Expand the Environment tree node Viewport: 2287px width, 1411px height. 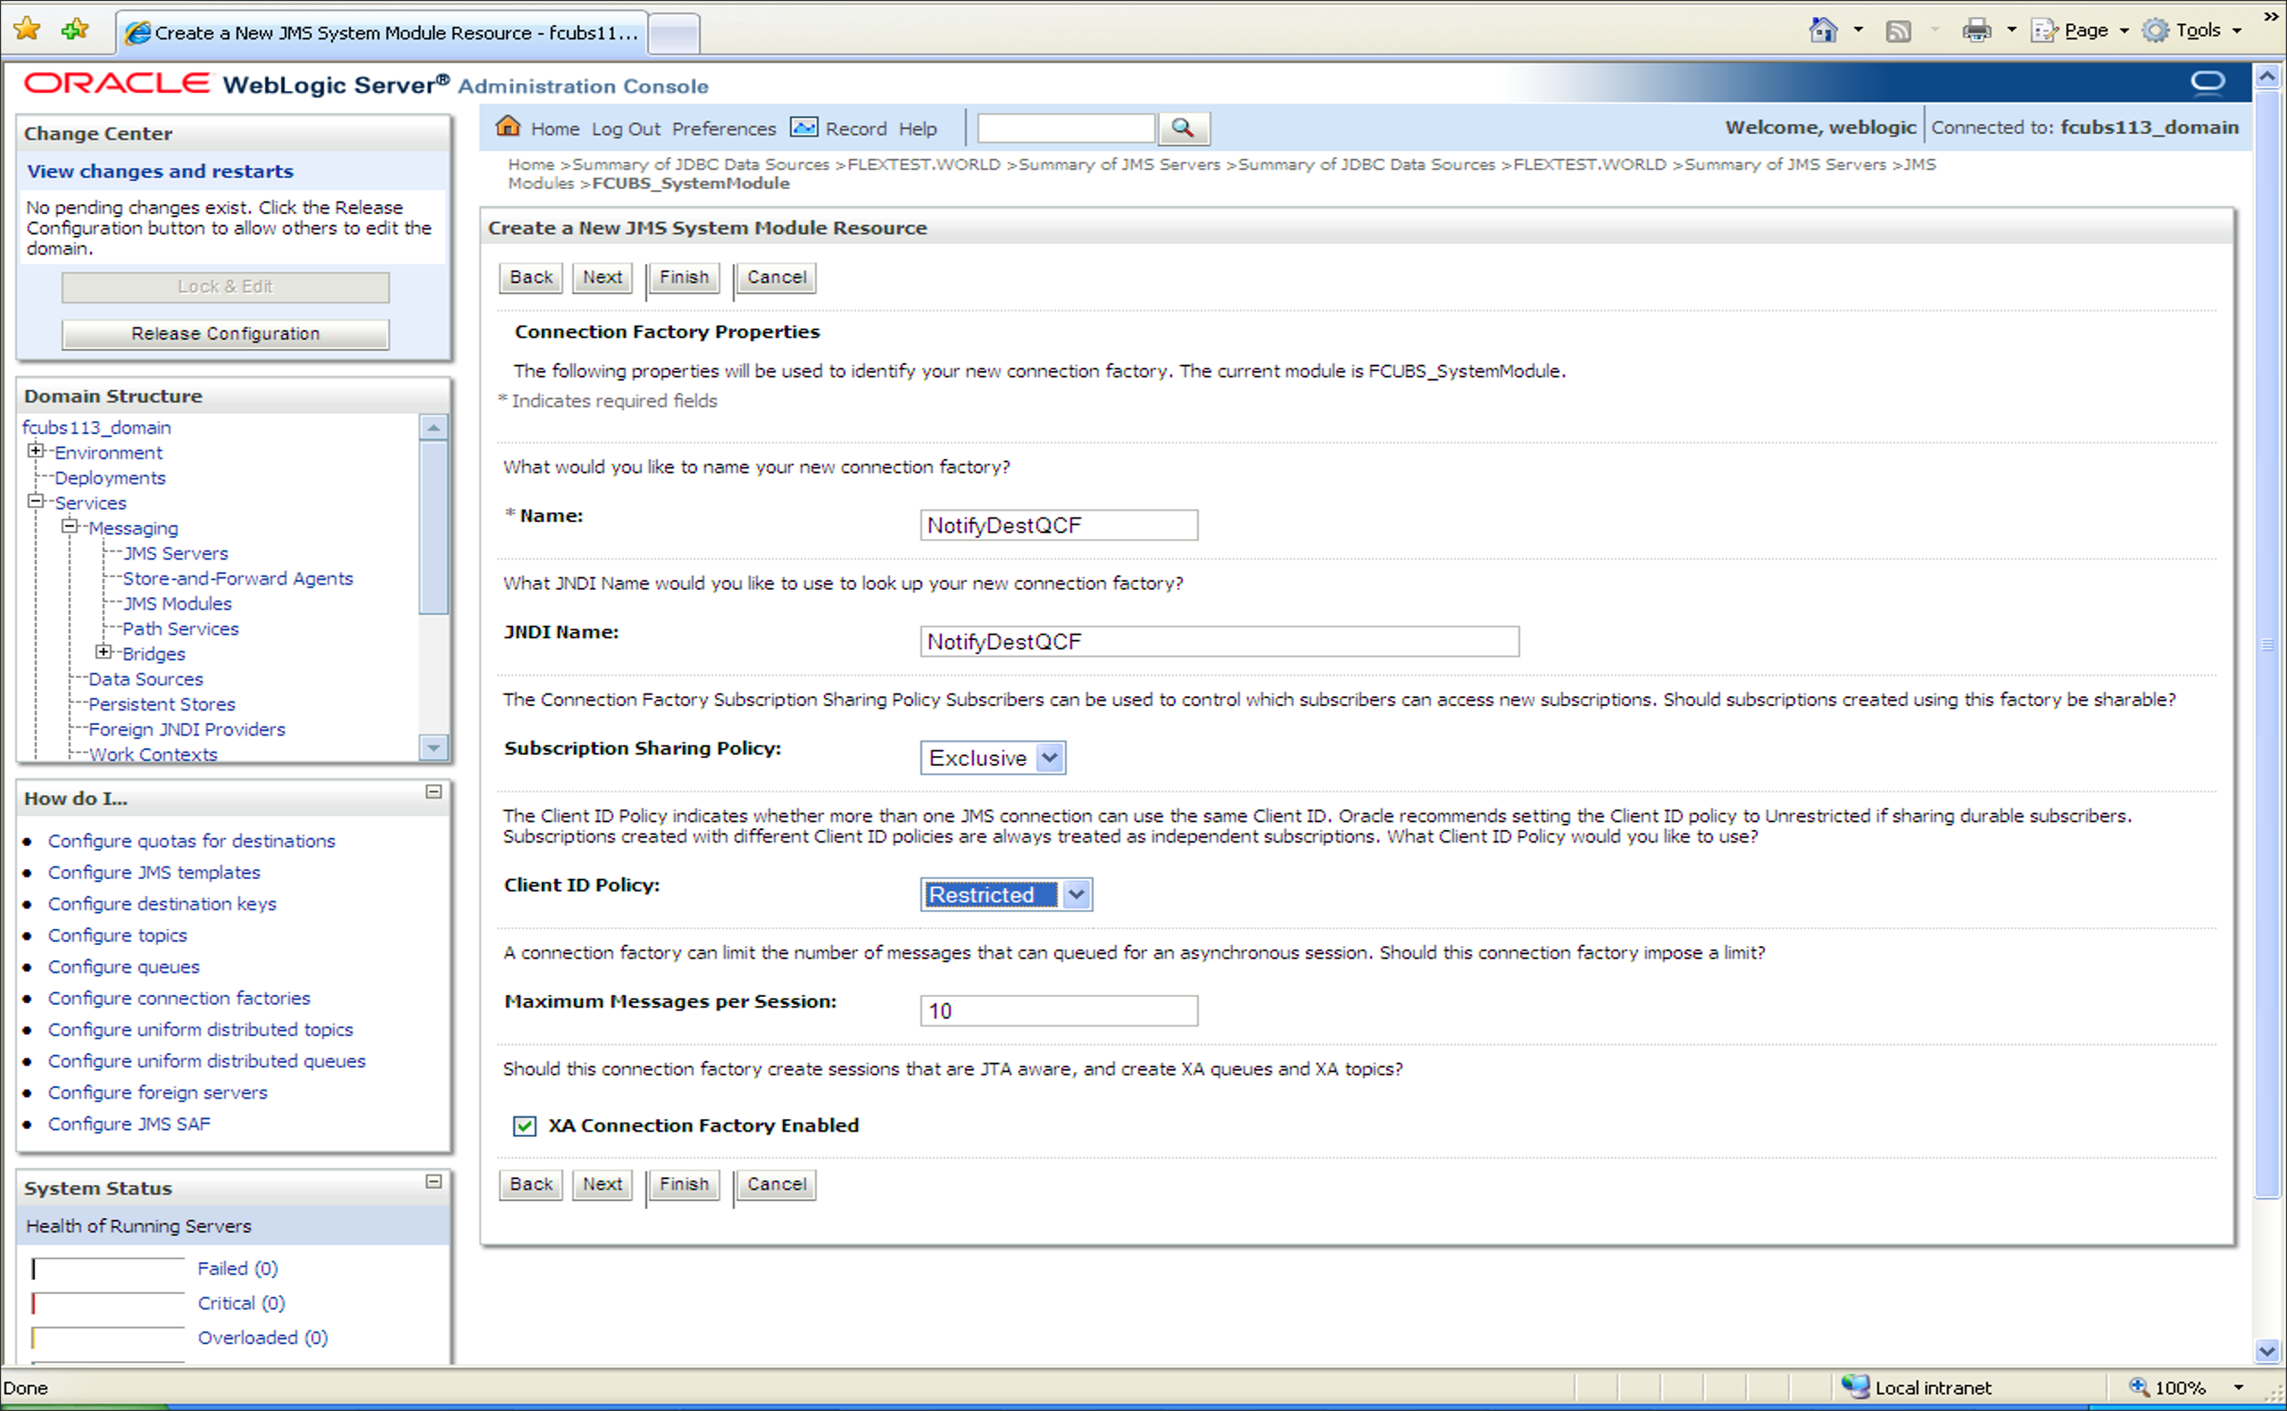pos(36,452)
